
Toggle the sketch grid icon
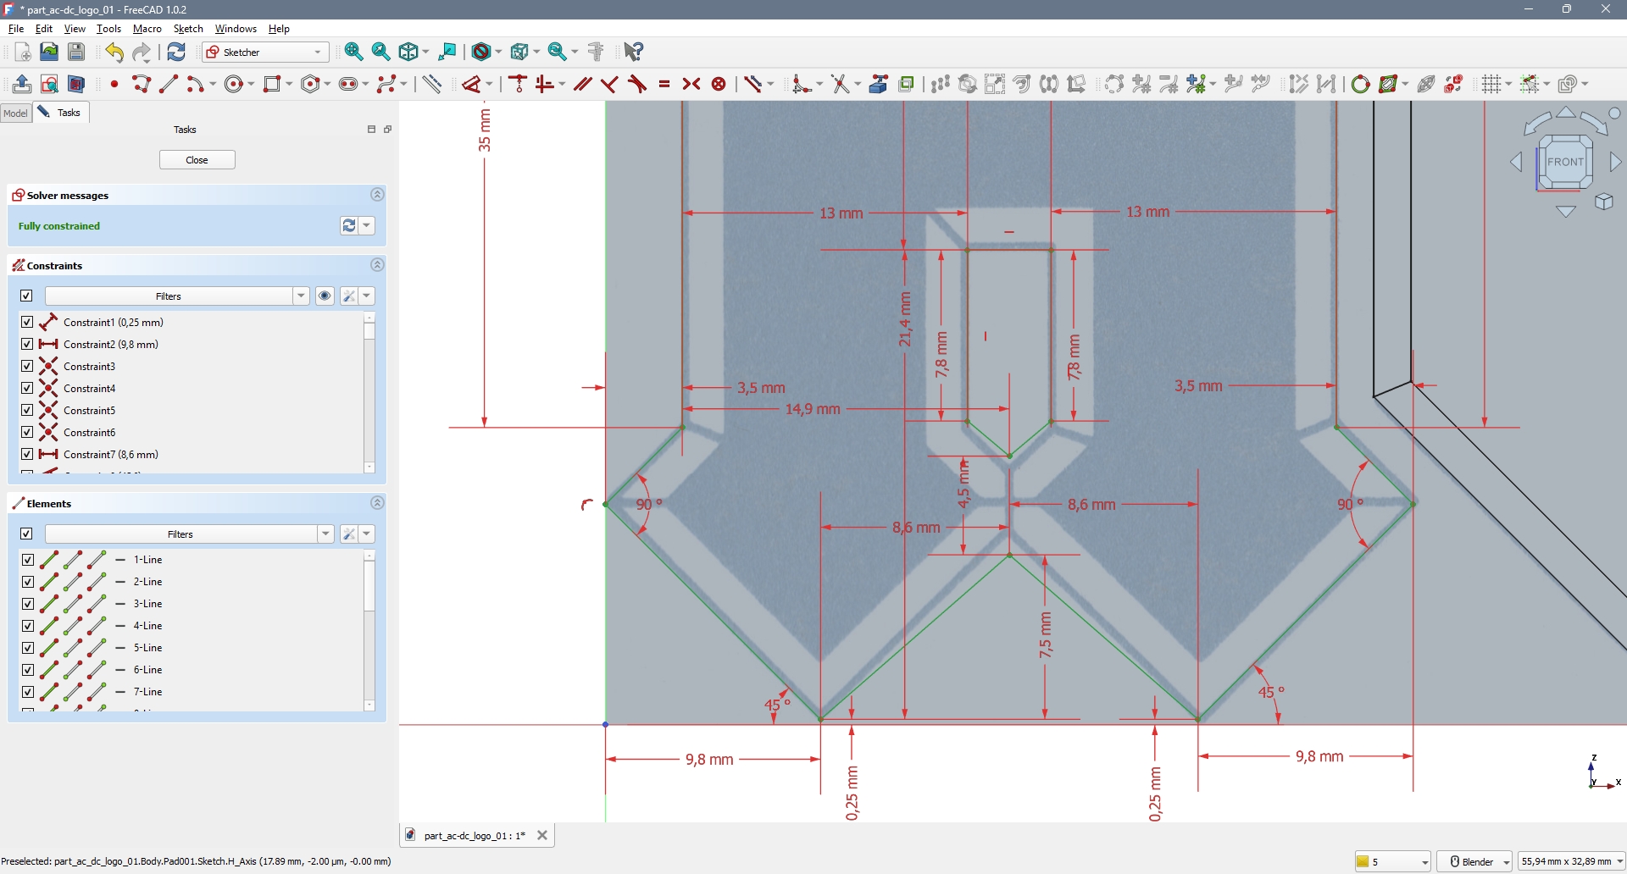click(1491, 84)
